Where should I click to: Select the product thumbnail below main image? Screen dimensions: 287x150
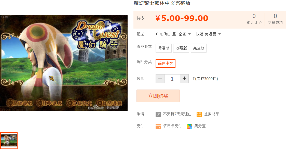click(x=9, y=141)
